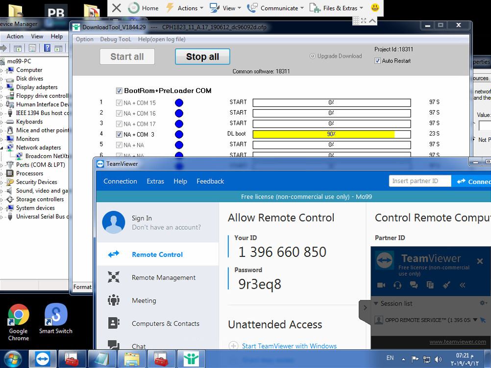Click blue status dot for COM 15
491x368 pixels.
pyautogui.click(x=179, y=103)
